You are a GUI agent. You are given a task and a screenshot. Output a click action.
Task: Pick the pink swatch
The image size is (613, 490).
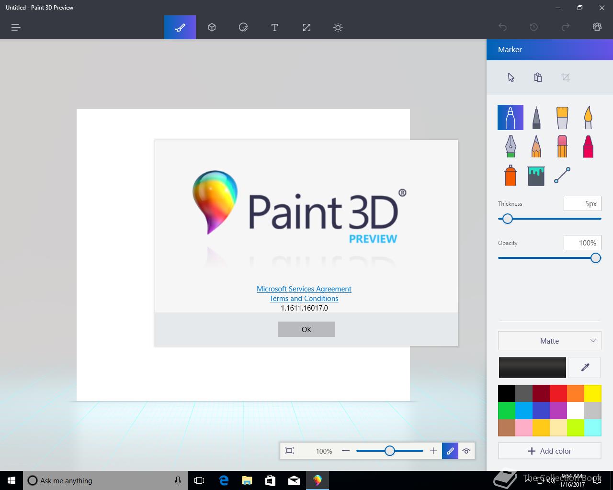coord(524,428)
